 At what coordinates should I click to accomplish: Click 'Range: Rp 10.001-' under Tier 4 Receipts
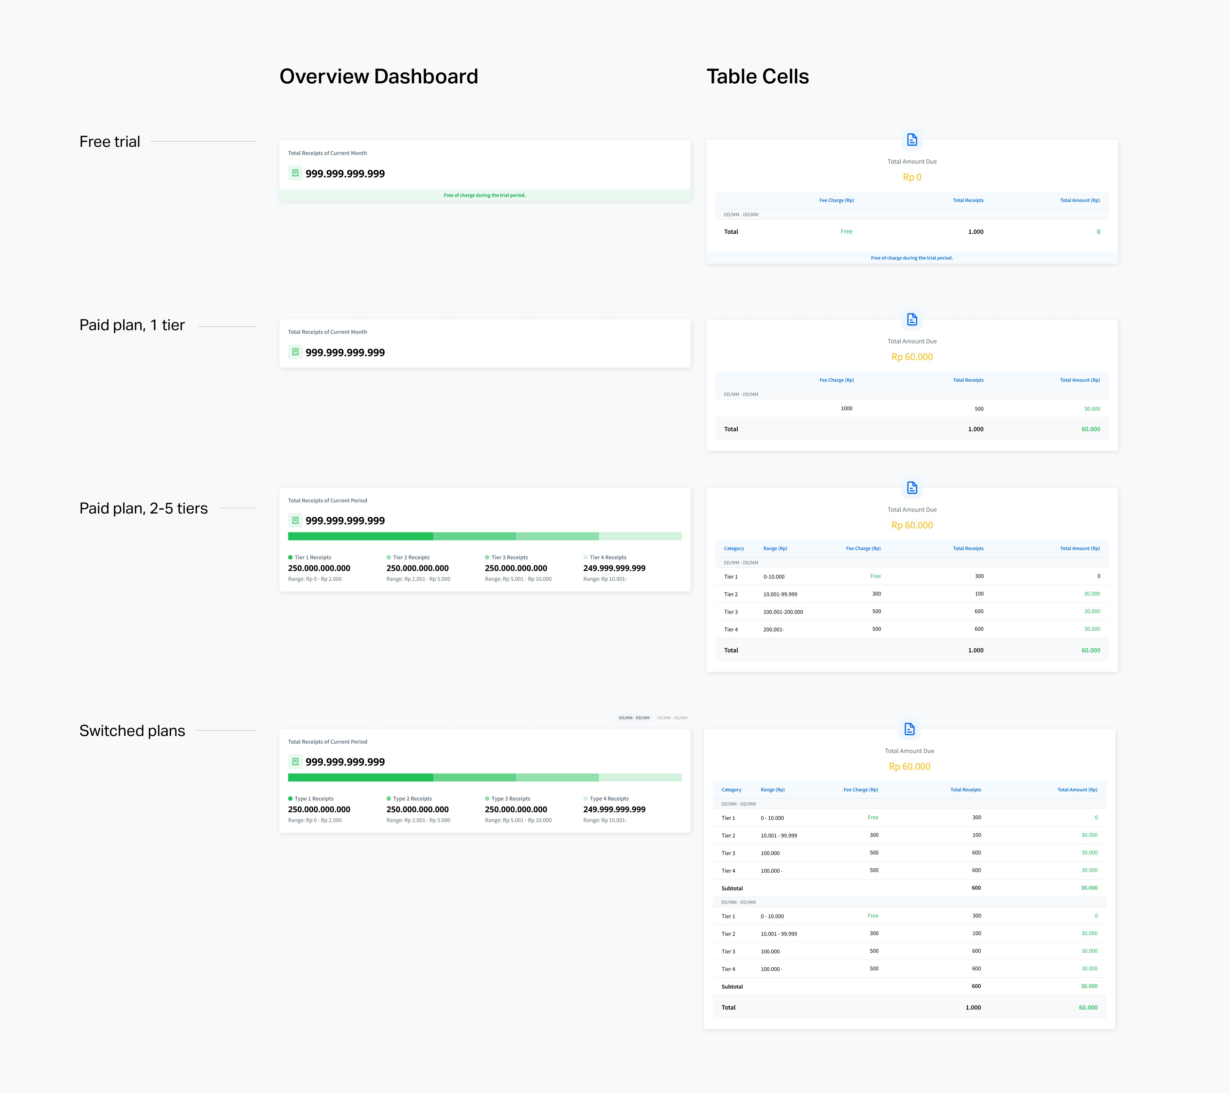[x=605, y=579]
